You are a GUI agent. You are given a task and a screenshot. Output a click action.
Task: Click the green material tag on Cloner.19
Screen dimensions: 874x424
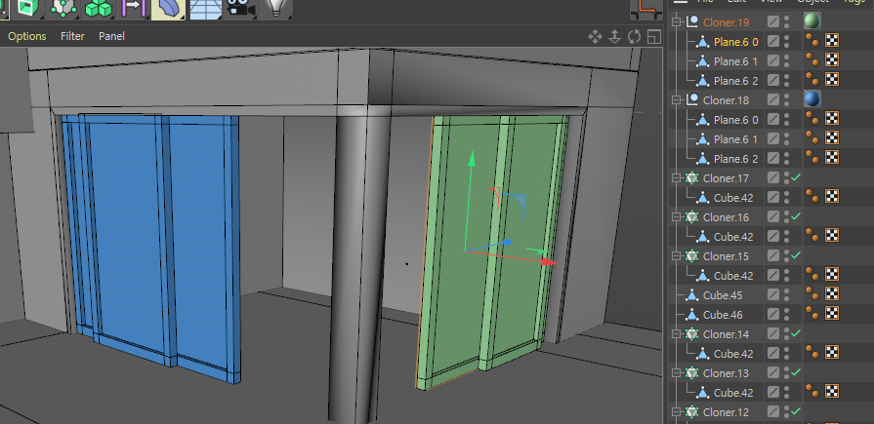tap(812, 21)
